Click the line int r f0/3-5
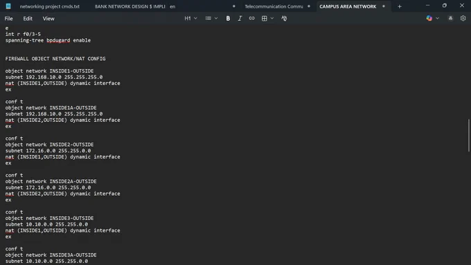 23,34
